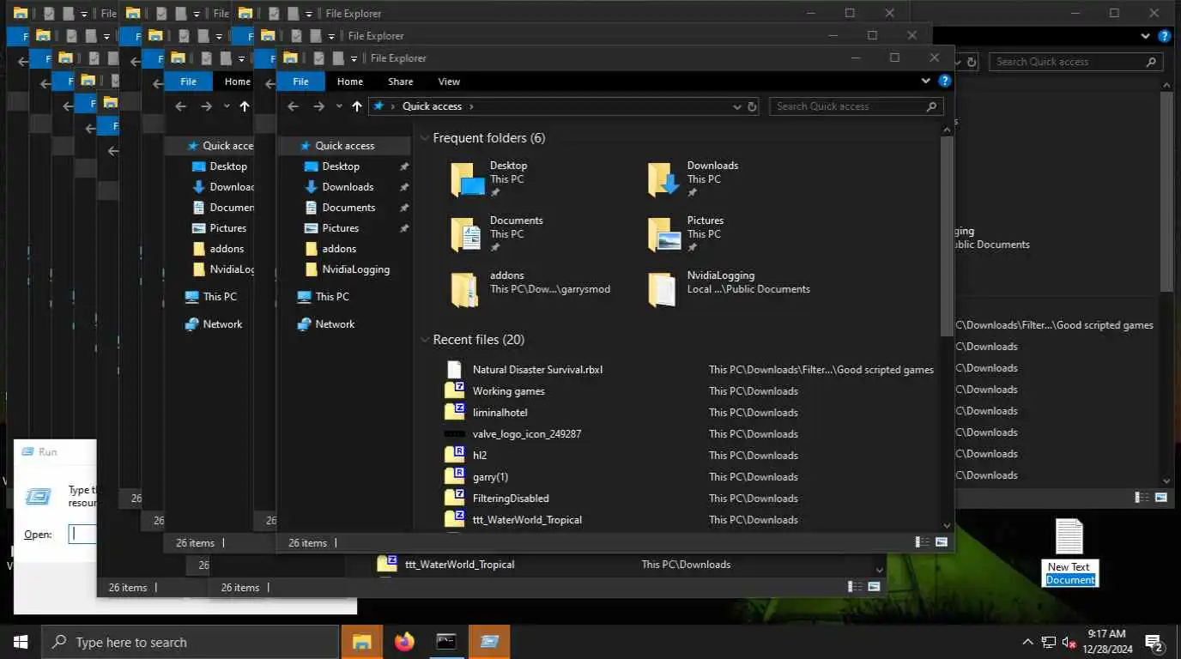Unpin Desktop using its pin icon in the frontmost sidebar

click(x=404, y=166)
